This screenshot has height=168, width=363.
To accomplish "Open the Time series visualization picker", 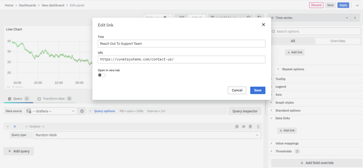I will [309, 18].
